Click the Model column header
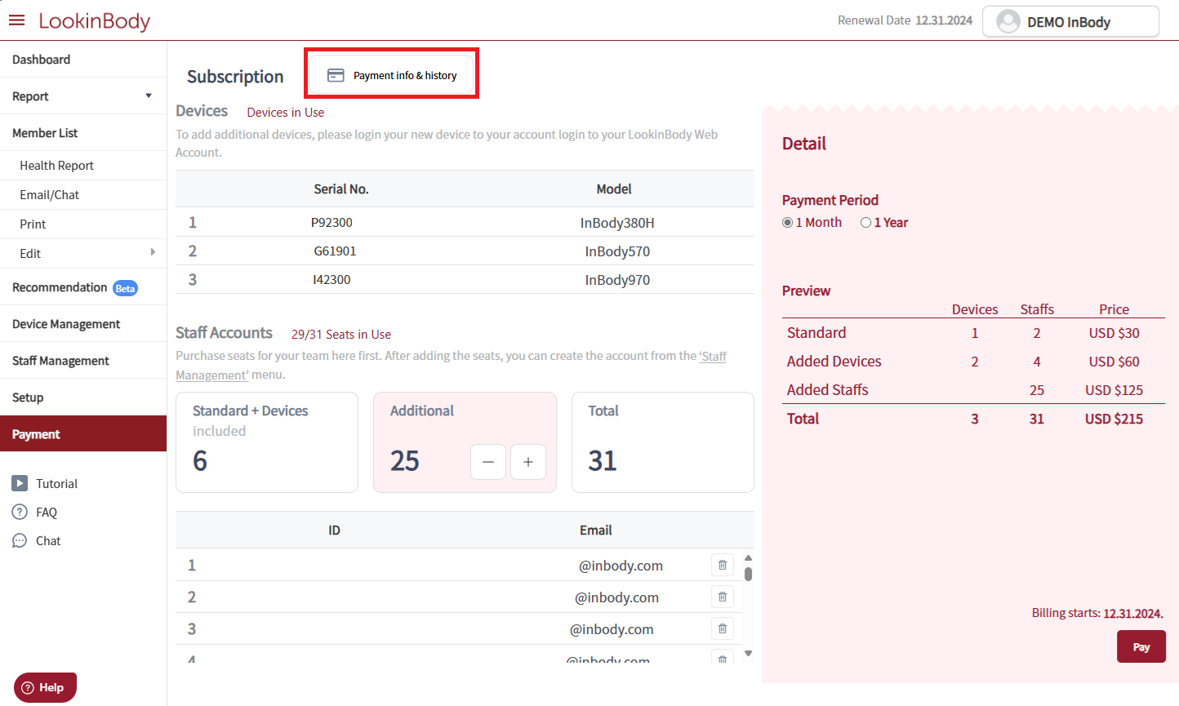This screenshot has height=706, width=1179. [614, 189]
